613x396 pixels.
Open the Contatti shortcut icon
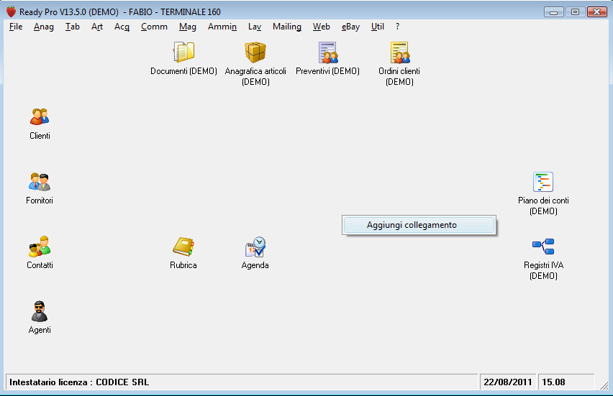tap(40, 246)
